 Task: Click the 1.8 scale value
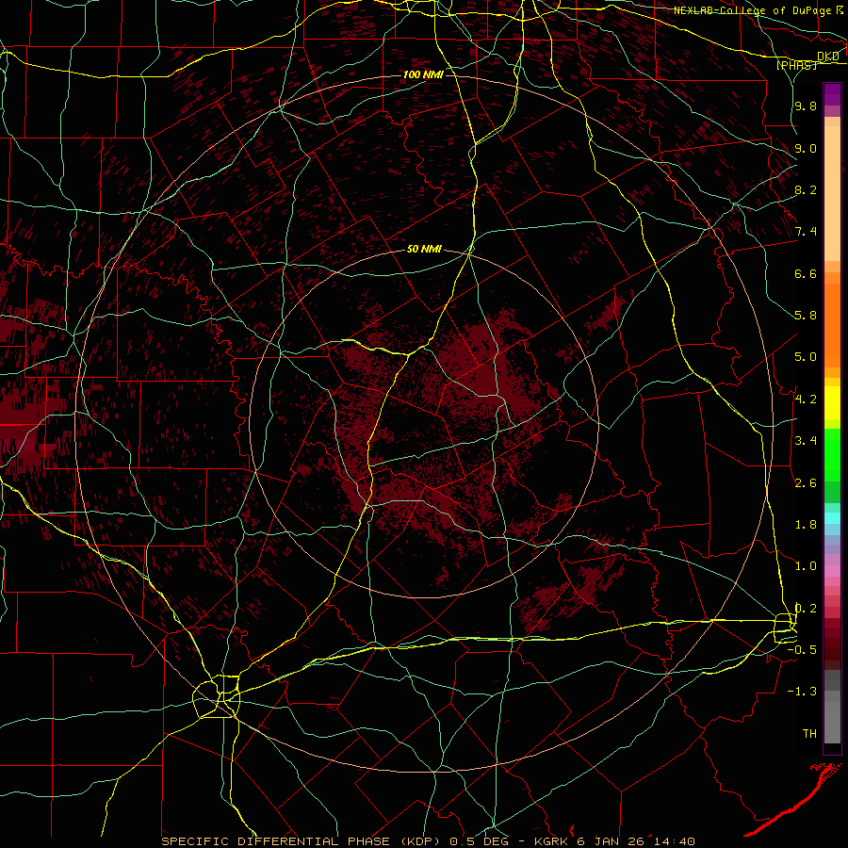pos(806,525)
